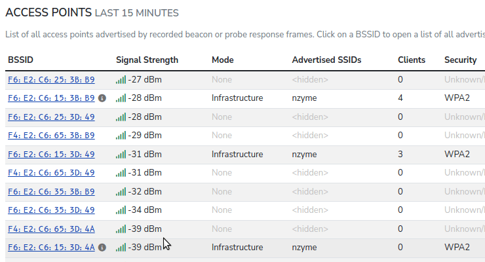Click the Signal Strength column header
The height and width of the screenshot is (262, 485).
click(x=147, y=60)
